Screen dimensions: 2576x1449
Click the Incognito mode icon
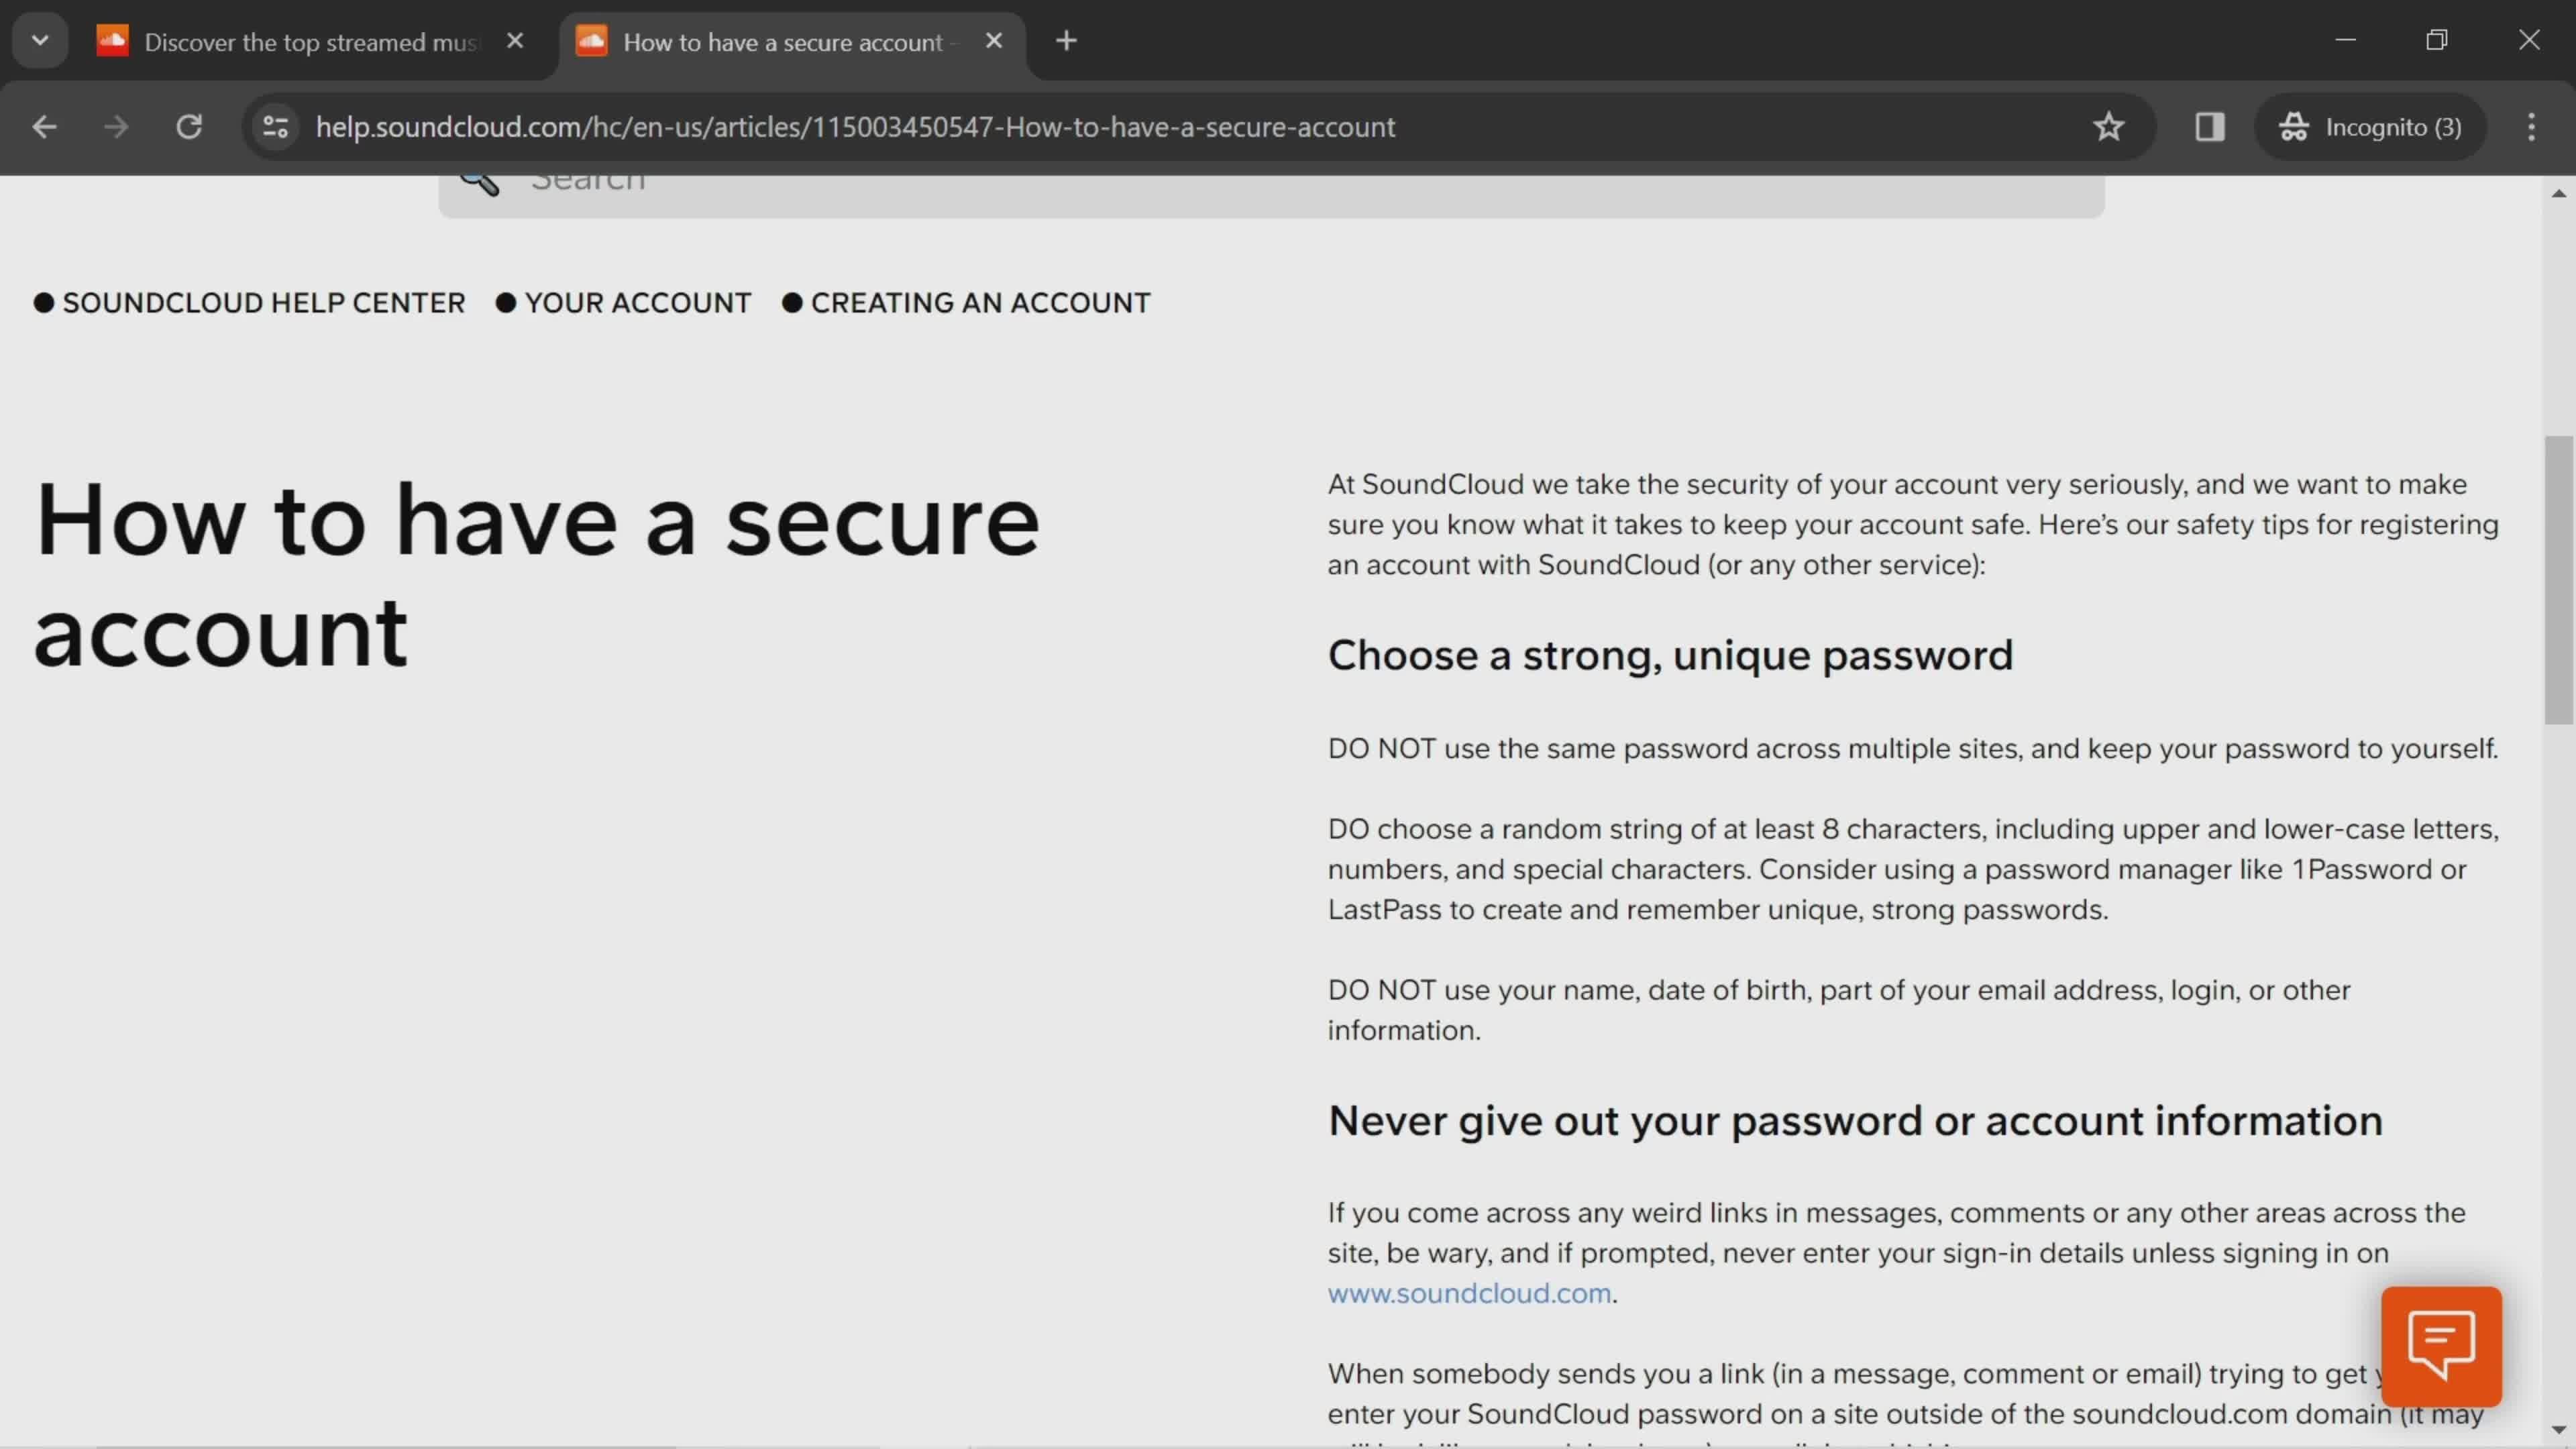tap(2295, 125)
